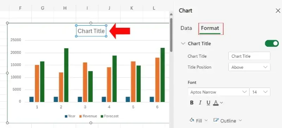Switch to the Data tab
Screen dimensions: 282x128
pyautogui.click(x=186, y=28)
